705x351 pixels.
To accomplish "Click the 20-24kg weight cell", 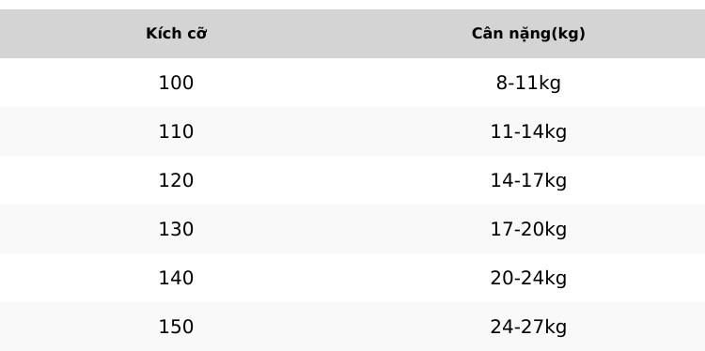I will tap(528, 278).
